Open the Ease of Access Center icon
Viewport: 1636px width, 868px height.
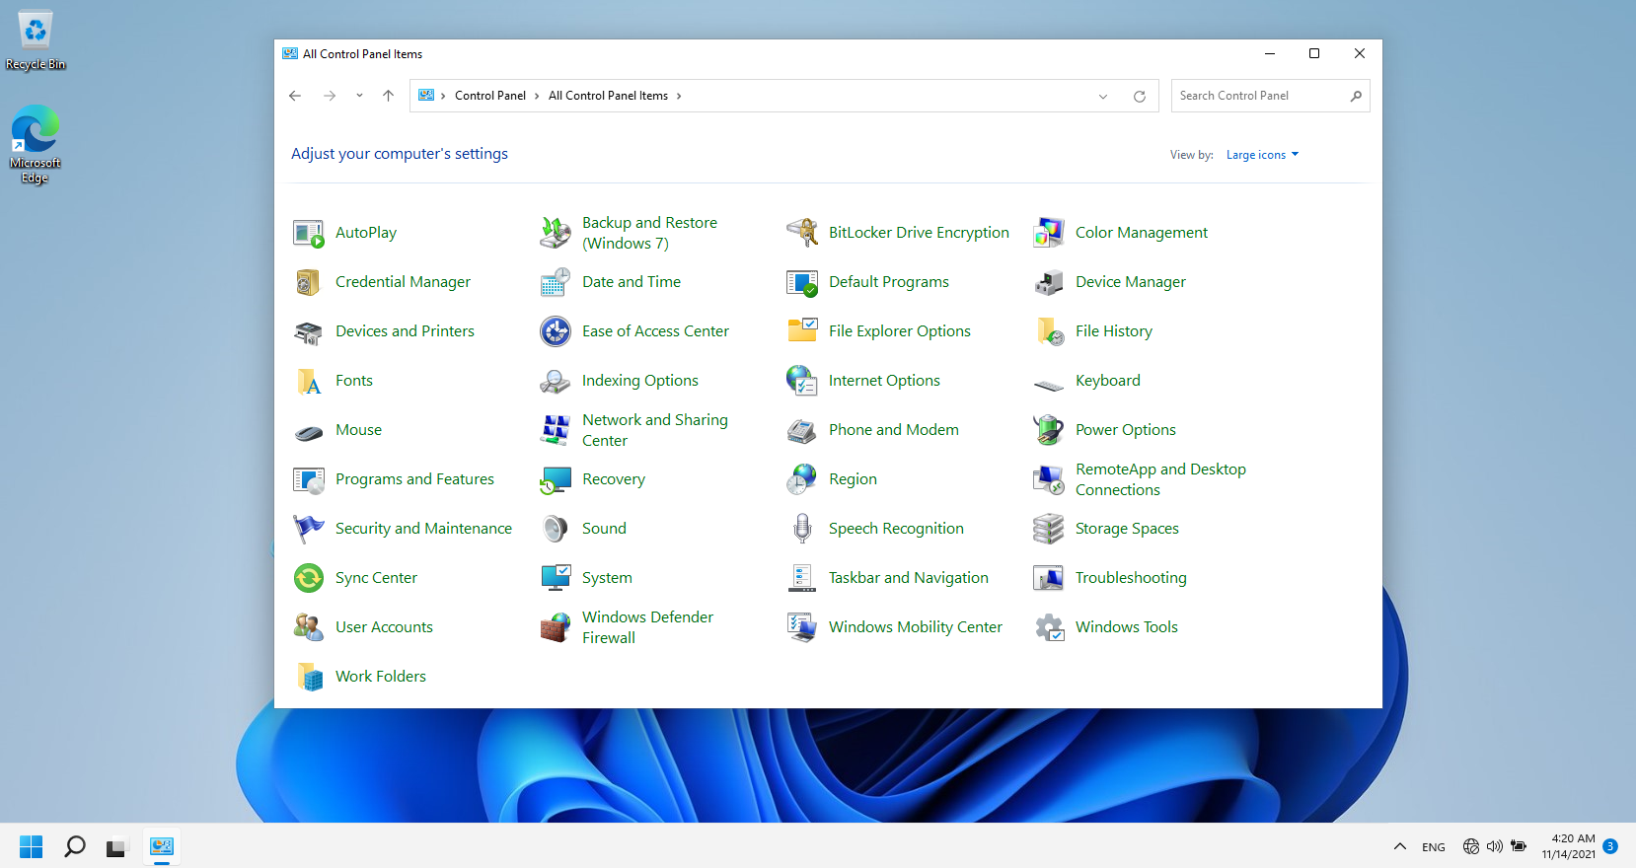pyautogui.click(x=556, y=331)
